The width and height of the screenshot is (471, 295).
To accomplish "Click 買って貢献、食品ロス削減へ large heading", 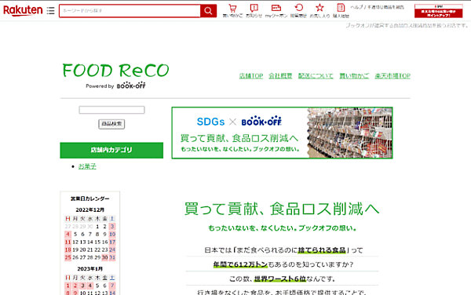I will [x=282, y=209].
